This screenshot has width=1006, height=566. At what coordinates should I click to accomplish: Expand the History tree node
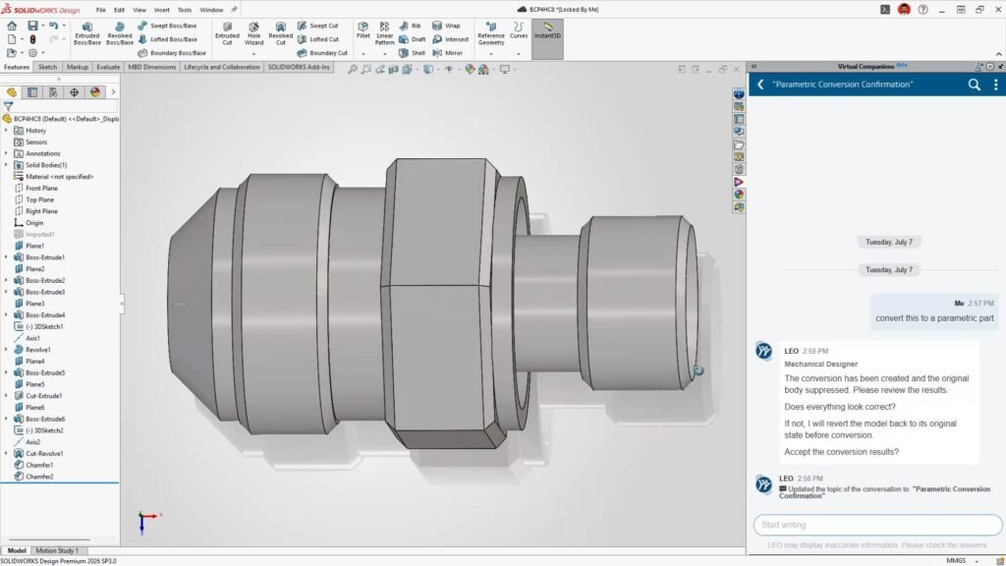[7, 131]
